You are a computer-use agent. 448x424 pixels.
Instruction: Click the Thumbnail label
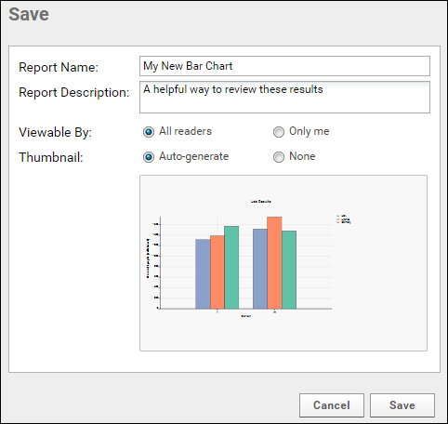51,157
